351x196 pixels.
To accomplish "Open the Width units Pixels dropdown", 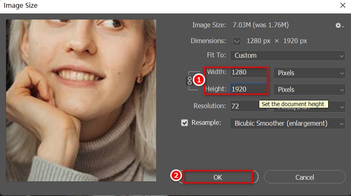I will [309, 73].
